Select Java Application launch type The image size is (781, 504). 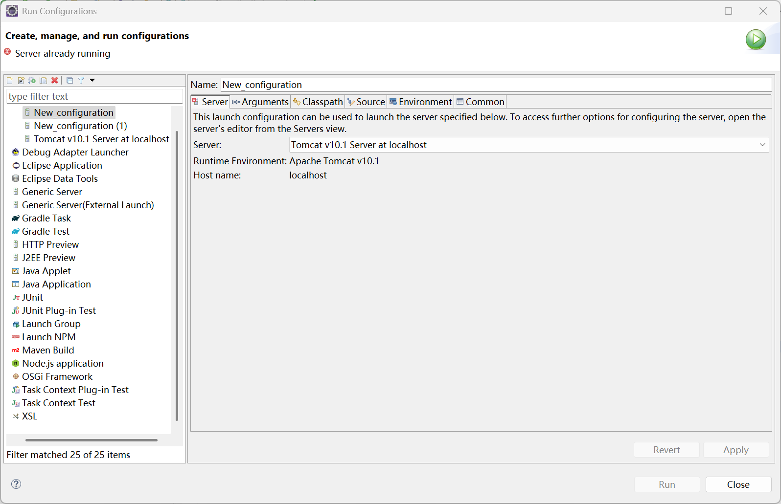click(x=51, y=284)
